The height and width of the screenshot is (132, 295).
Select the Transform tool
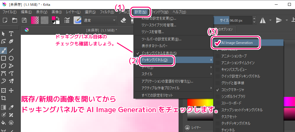(4, 90)
